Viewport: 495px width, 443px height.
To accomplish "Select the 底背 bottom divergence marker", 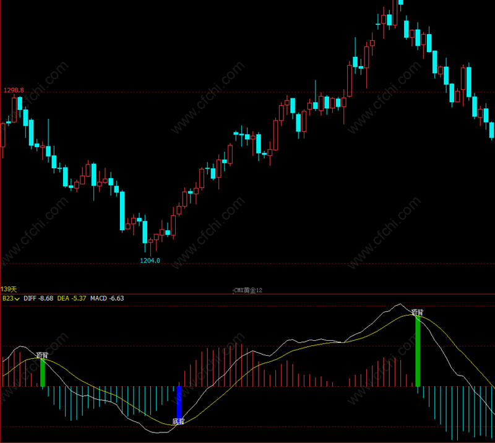I will pyautogui.click(x=178, y=421).
